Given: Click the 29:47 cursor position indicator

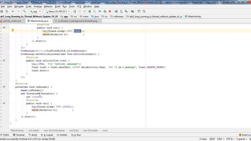Looking at the screenshot, I should 212,139.
